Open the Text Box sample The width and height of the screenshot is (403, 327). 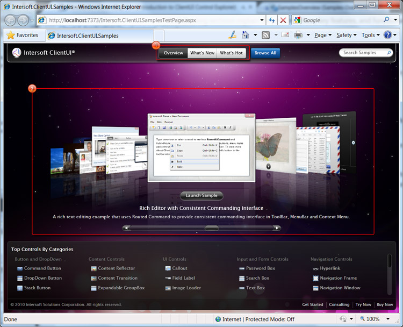[x=252, y=288]
